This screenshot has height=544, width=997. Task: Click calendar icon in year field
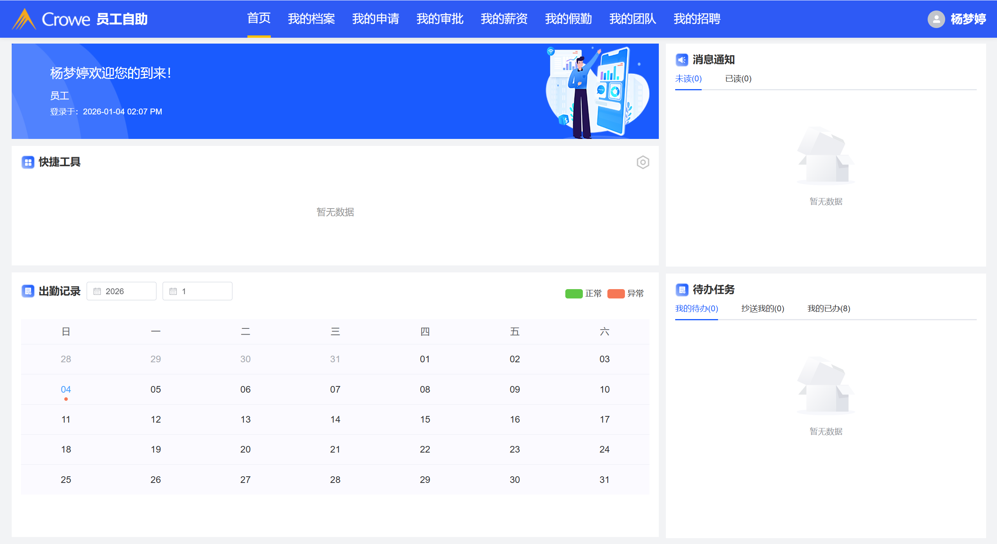click(97, 291)
